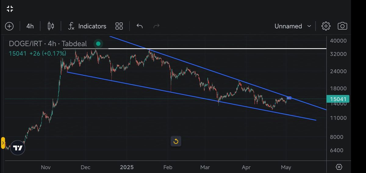Open chart settings gear icon
Viewport: 366px width, 173px height.
(x=326, y=26)
